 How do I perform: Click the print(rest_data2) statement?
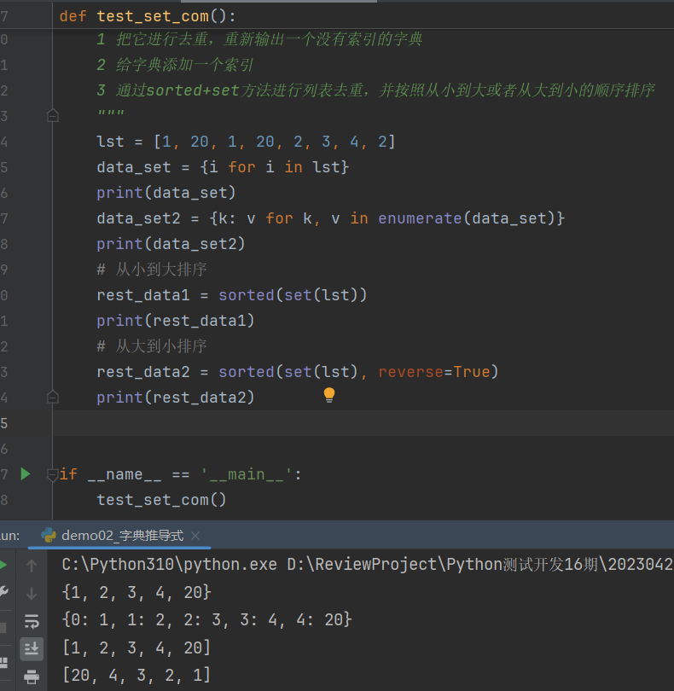176,398
